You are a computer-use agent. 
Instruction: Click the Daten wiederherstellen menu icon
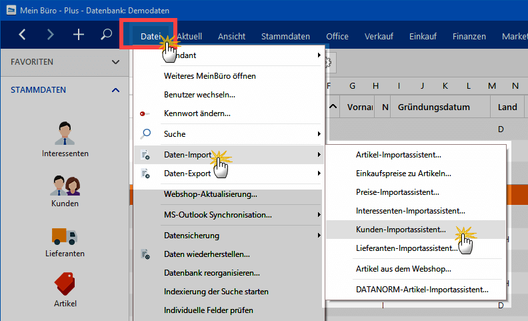click(145, 254)
